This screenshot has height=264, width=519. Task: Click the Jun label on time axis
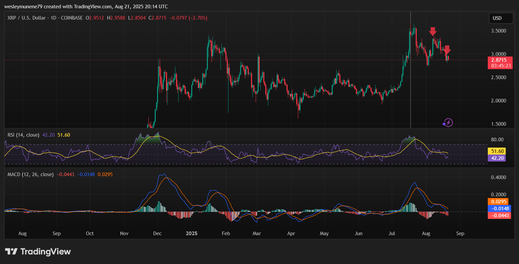click(359, 233)
